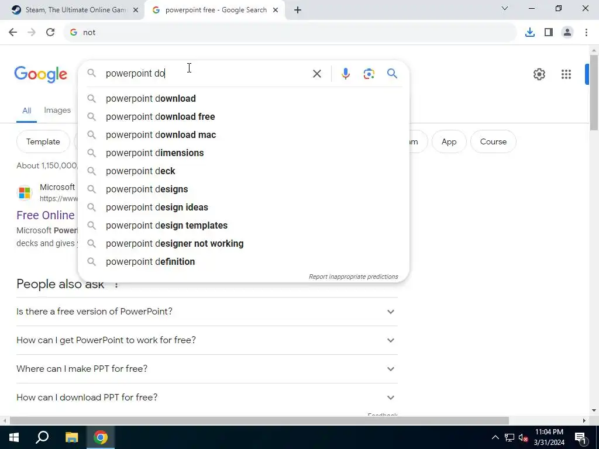Click the Google logo
The width and height of the screenshot is (599, 449).
[40, 74]
